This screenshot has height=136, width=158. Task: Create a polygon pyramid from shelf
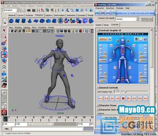(48, 21)
